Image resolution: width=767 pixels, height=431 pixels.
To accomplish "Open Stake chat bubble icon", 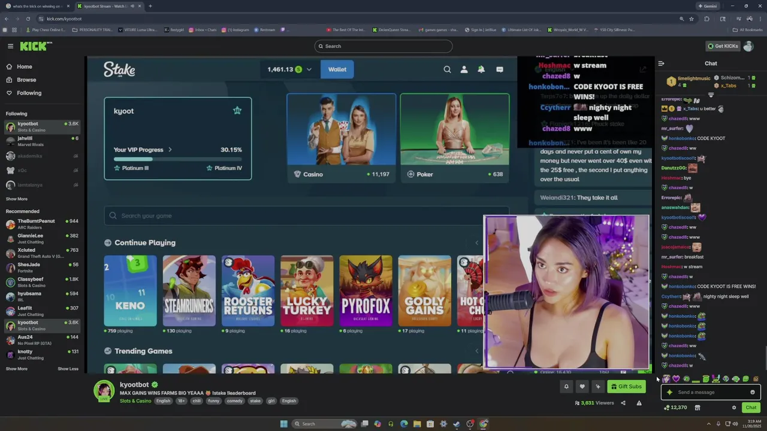I will 500,69.
